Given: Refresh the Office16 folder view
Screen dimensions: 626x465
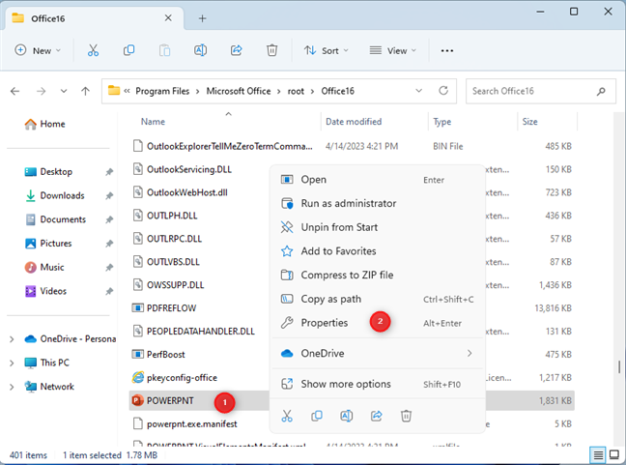Looking at the screenshot, I should coord(443,91).
